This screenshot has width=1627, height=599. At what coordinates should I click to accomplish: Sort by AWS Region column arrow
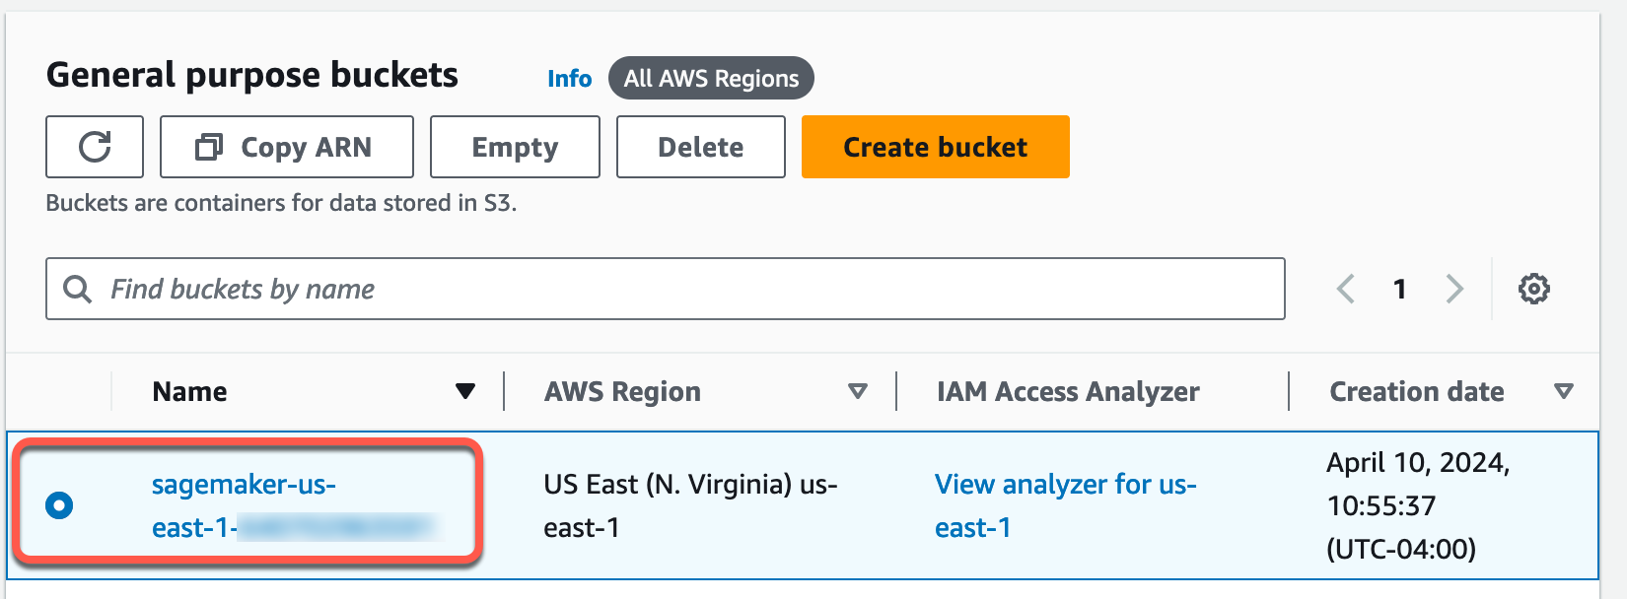[x=858, y=392]
